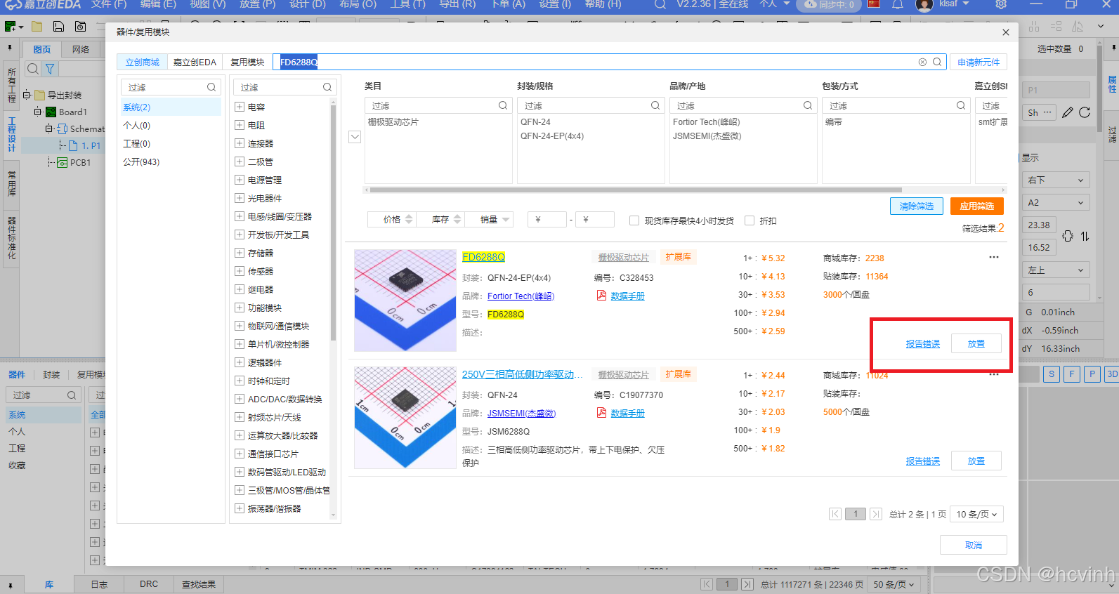This screenshot has width=1119, height=594.
Task: Expand the 二极管 category
Action: pos(240,161)
